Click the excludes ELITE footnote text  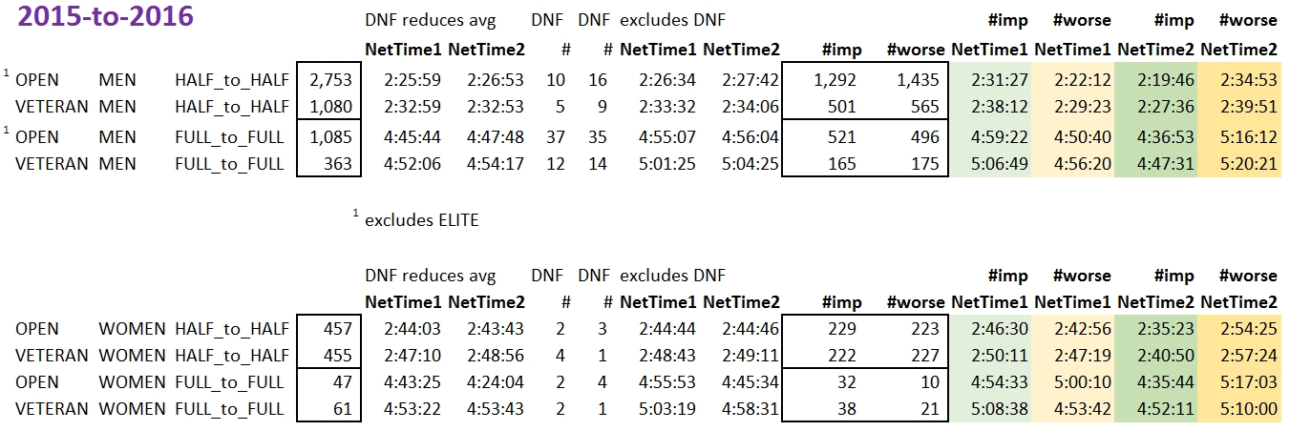coord(421,220)
